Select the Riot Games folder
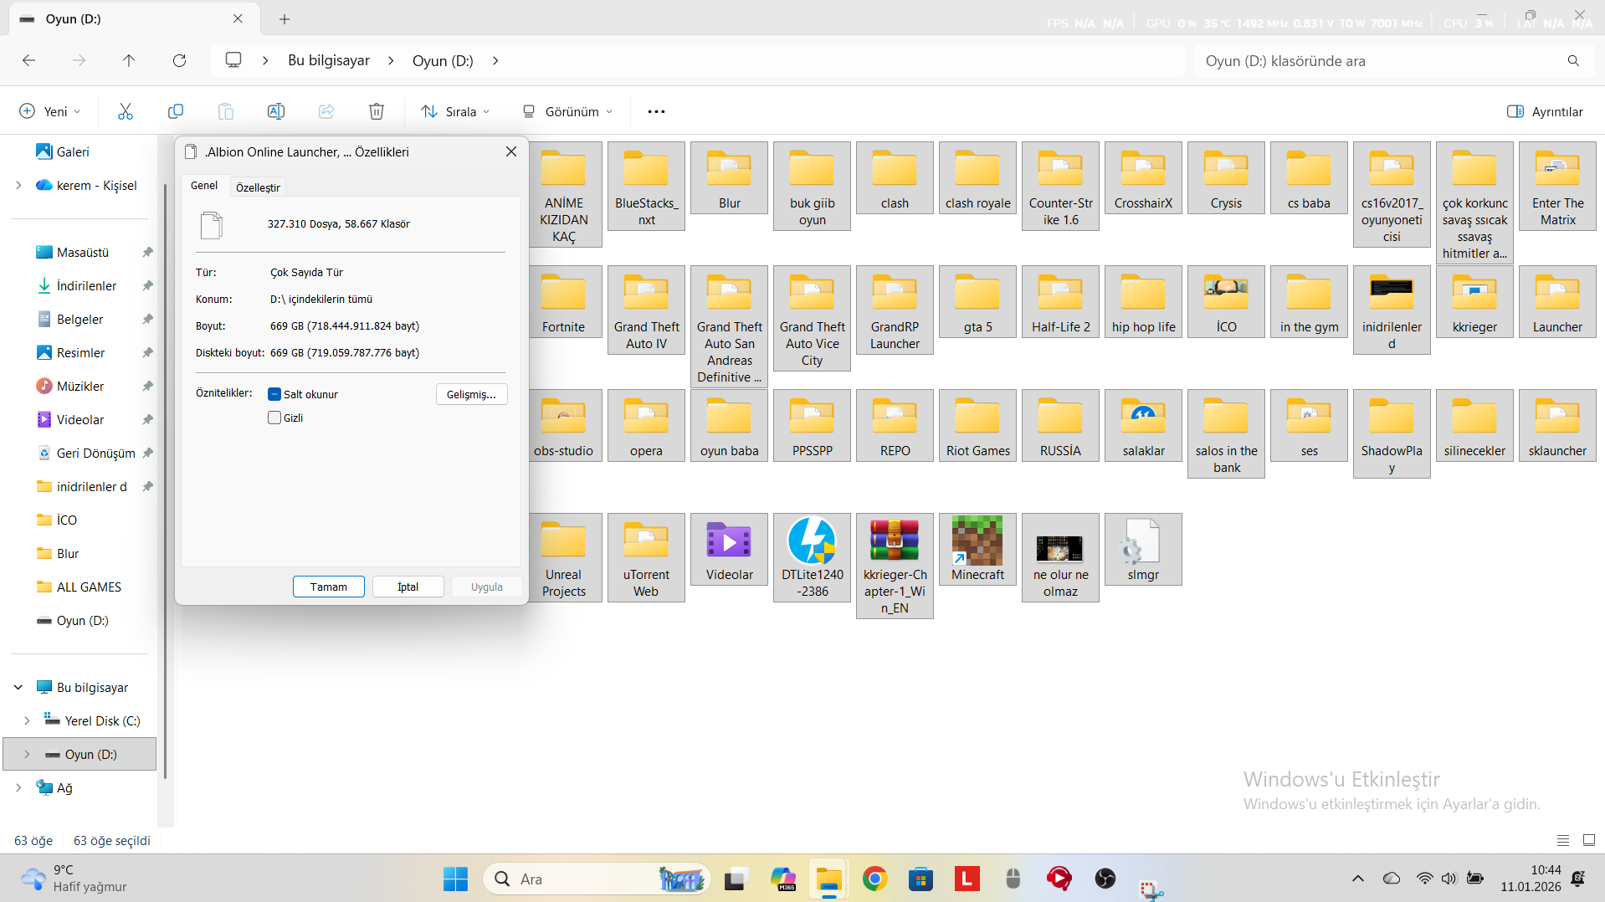Screen dimensions: 1605x902 (x=977, y=426)
